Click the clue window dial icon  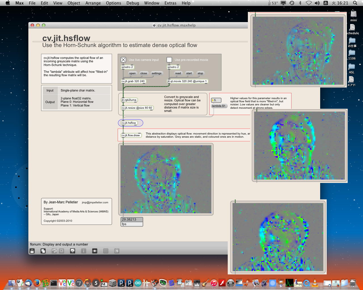pyautogui.click(x=117, y=251)
